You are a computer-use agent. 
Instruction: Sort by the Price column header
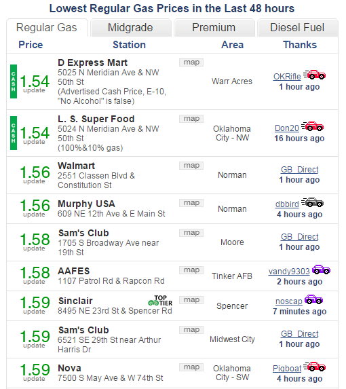[x=31, y=45]
